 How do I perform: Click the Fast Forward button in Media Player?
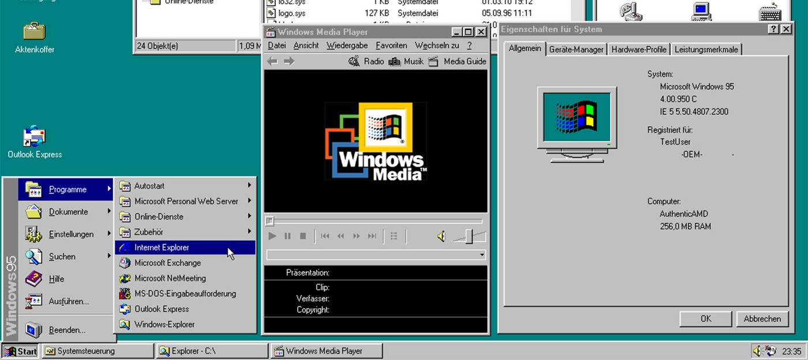(356, 236)
